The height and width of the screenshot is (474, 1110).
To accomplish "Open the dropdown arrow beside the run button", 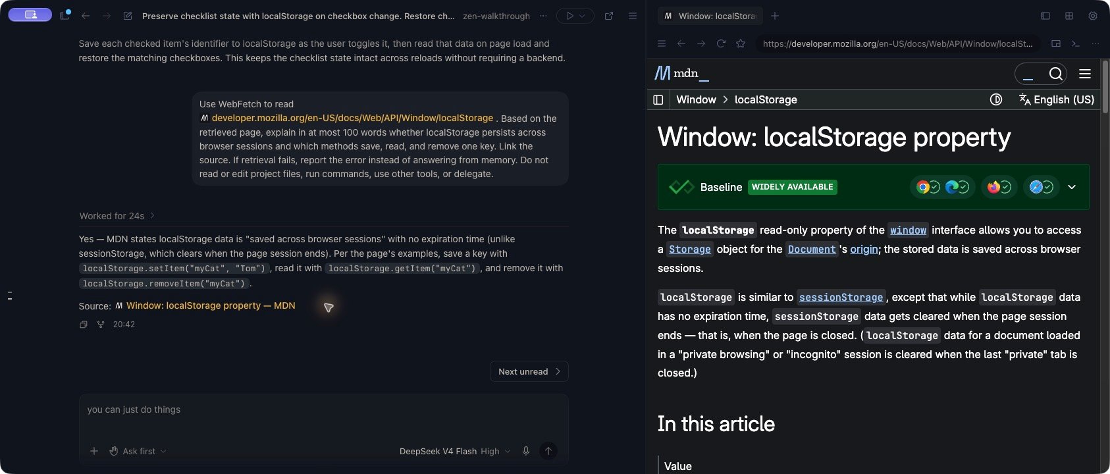I will pyautogui.click(x=583, y=16).
